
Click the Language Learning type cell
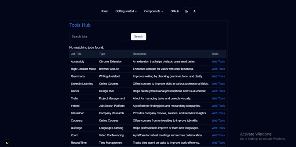pos(111,128)
